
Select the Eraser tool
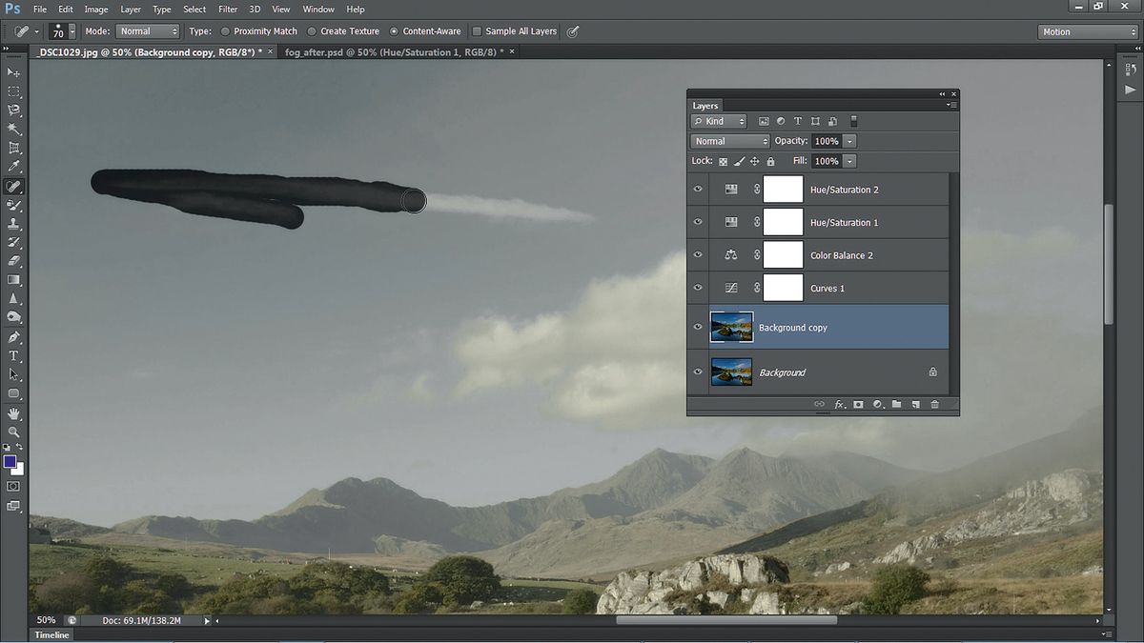pos(14,261)
